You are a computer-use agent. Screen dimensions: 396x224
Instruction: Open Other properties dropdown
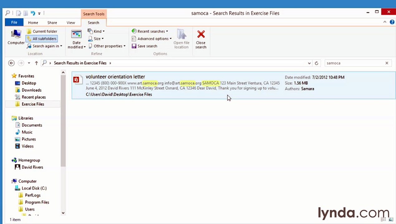point(107,46)
